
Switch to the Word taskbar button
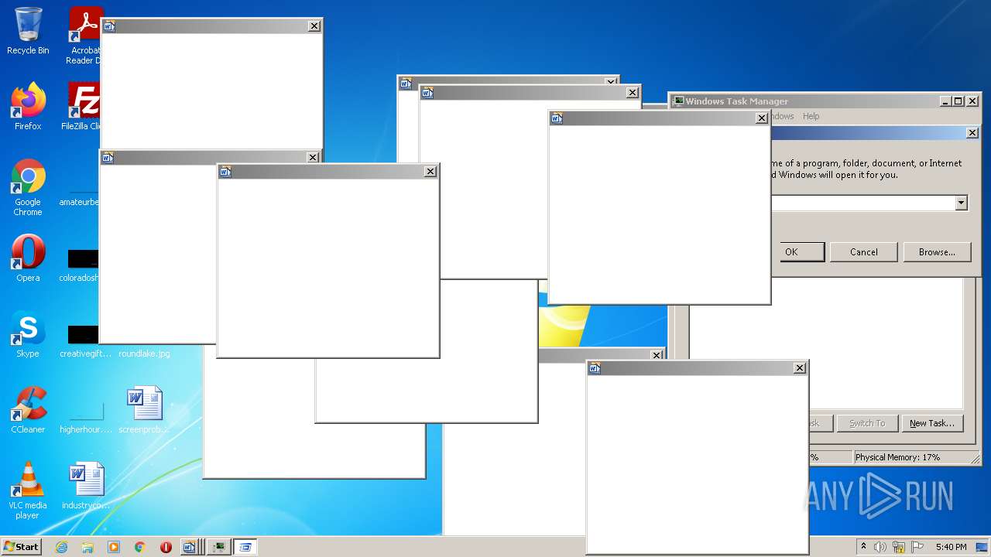190,547
